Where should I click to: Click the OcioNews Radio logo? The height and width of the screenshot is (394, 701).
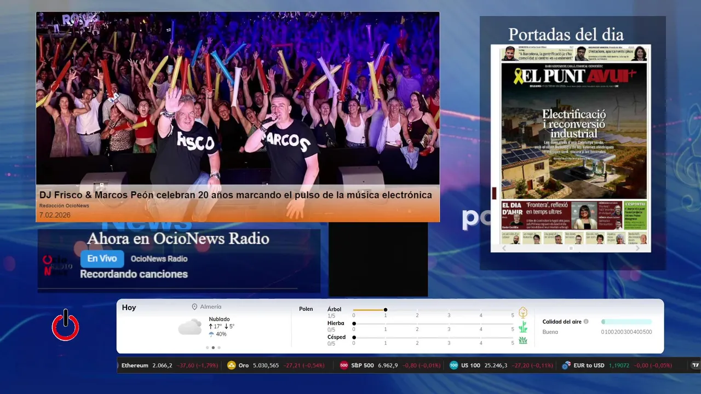57,265
